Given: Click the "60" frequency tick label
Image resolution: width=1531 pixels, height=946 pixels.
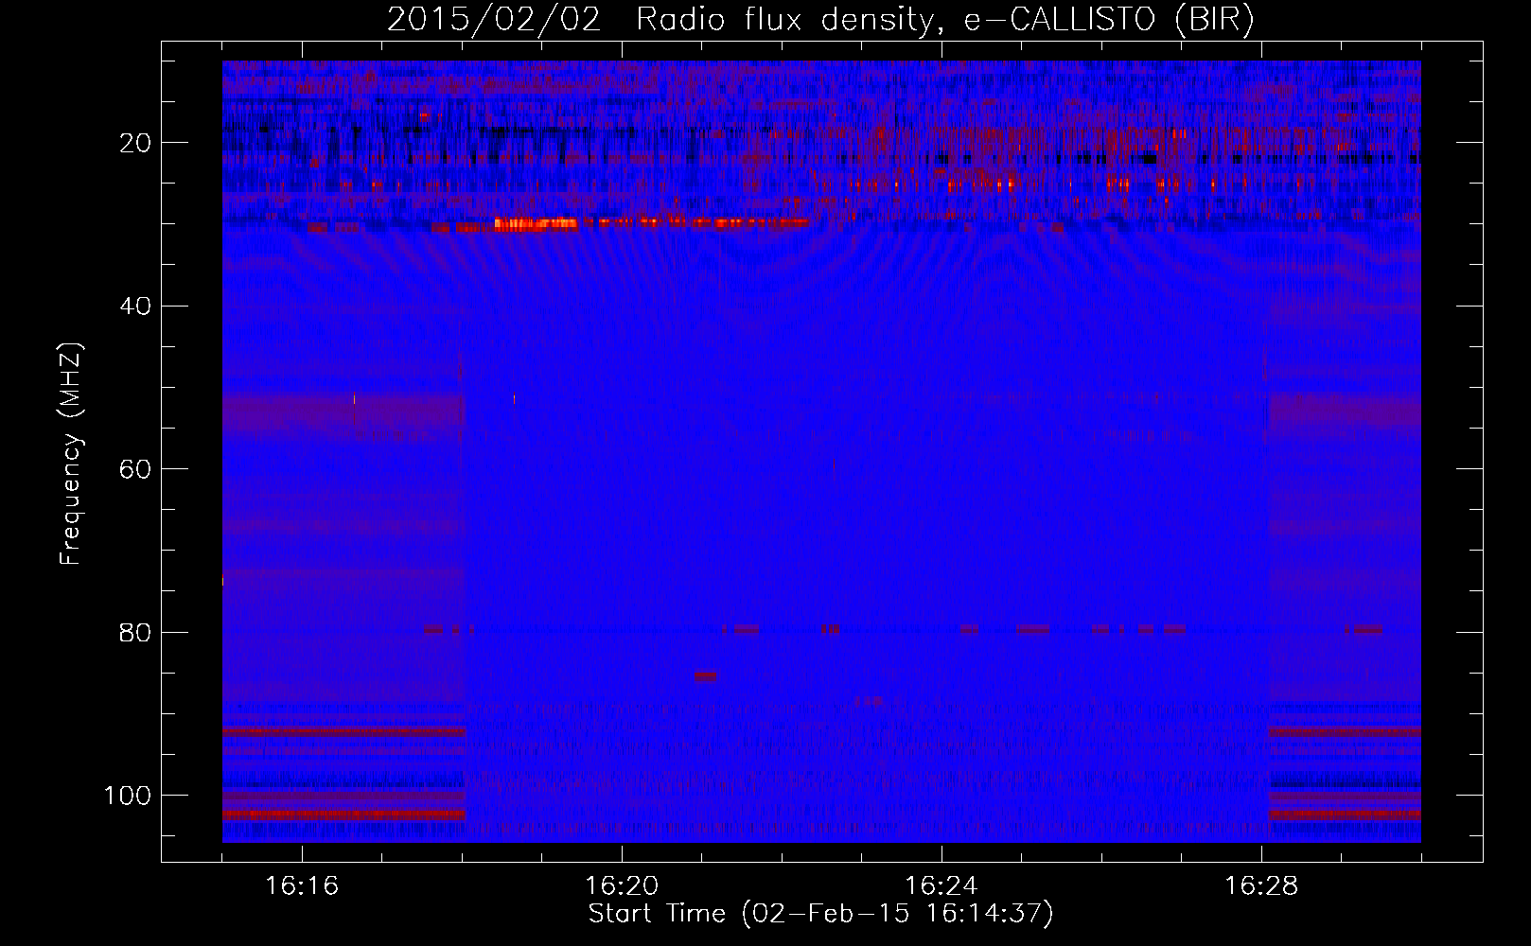Looking at the screenshot, I should point(135,469).
